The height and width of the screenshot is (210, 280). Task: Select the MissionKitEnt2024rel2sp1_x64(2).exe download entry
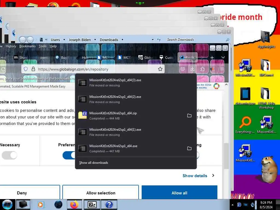[136, 99]
